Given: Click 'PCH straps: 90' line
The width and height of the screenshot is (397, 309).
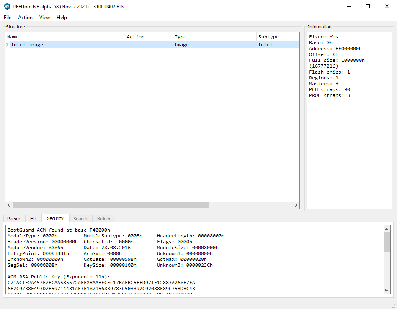Looking at the screenshot, I should point(330,89).
